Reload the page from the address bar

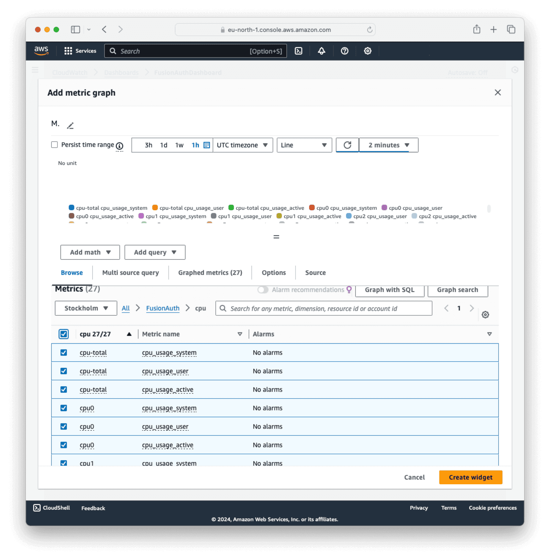[370, 30]
